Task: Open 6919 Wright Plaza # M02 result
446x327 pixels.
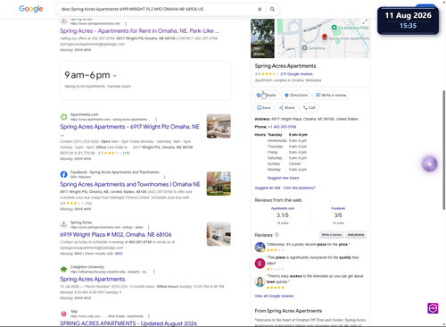Action: pyautogui.click(x=116, y=235)
